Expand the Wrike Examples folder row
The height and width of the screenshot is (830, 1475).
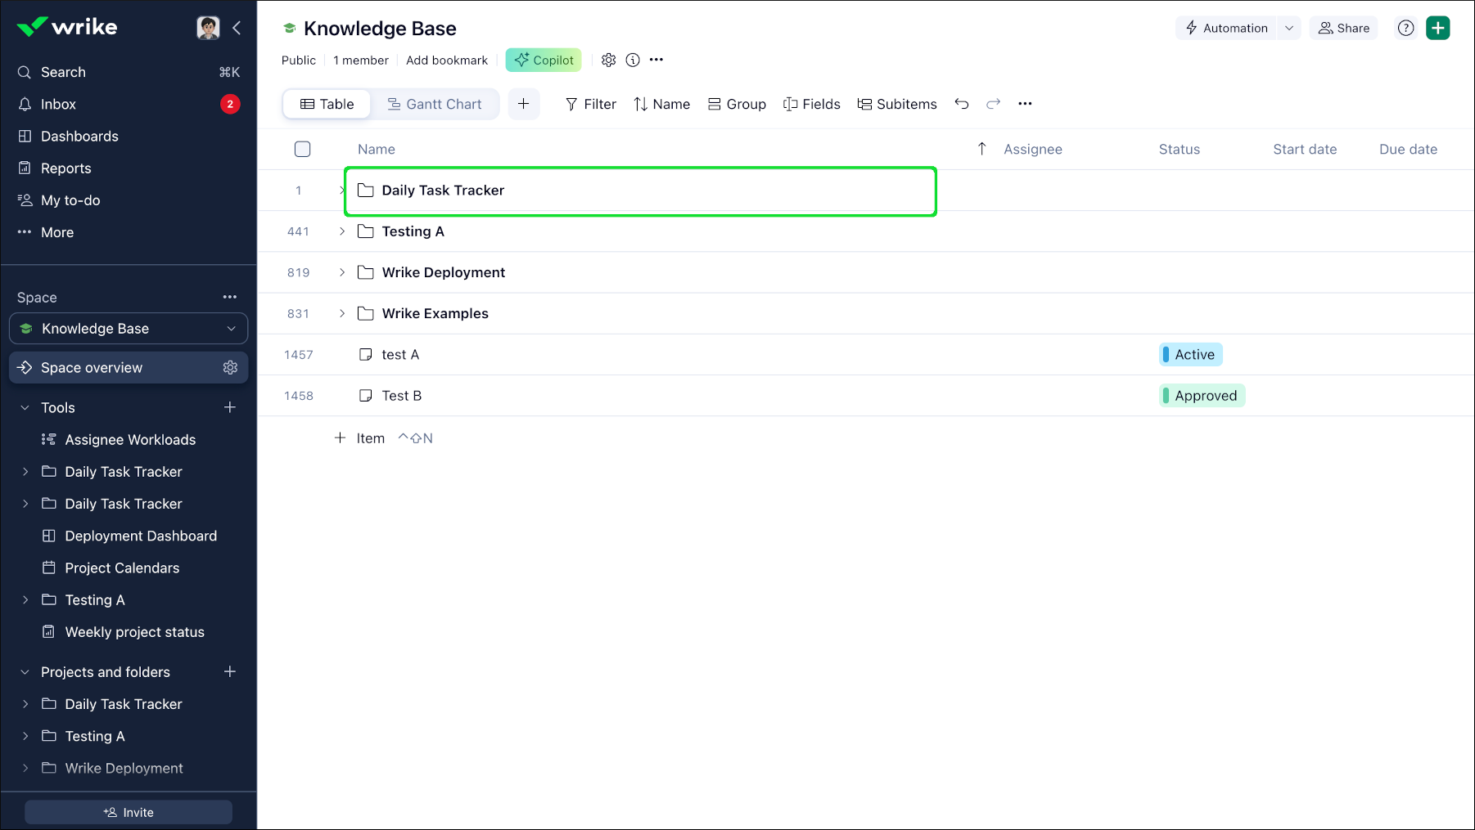[x=342, y=313]
